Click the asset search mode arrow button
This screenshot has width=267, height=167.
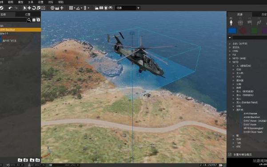point(230,37)
